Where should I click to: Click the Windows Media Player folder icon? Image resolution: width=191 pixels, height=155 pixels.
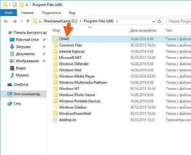click(55, 76)
